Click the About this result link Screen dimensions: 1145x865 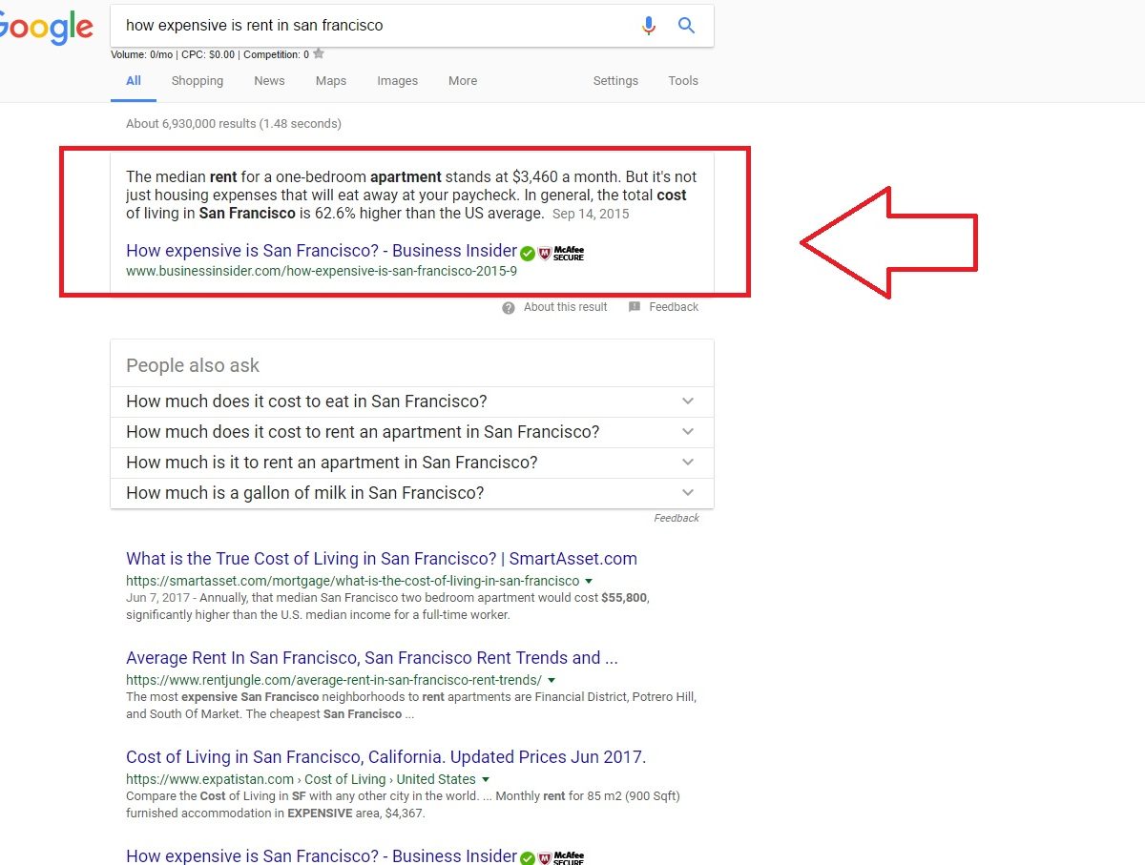coord(566,307)
